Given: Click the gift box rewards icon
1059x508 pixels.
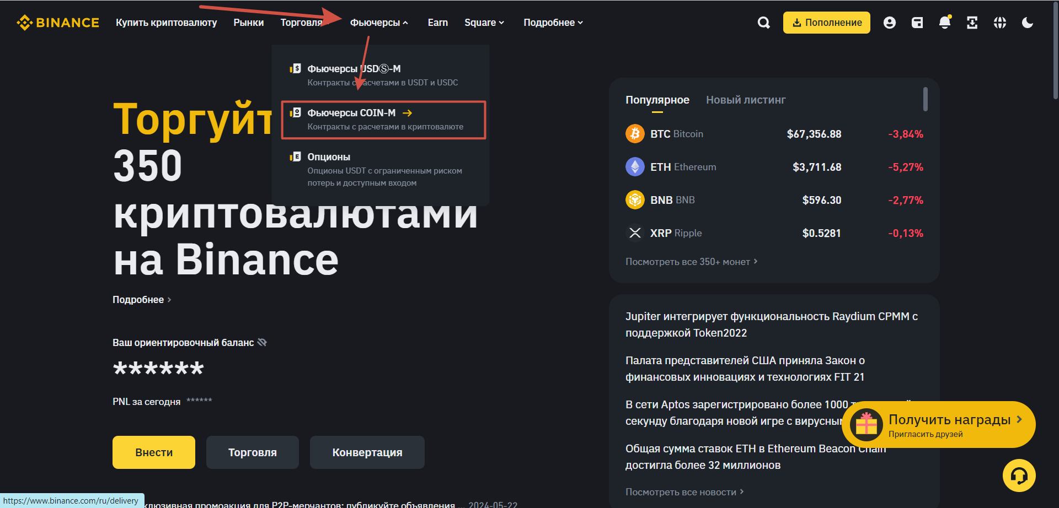Looking at the screenshot, I should [866, 424].
